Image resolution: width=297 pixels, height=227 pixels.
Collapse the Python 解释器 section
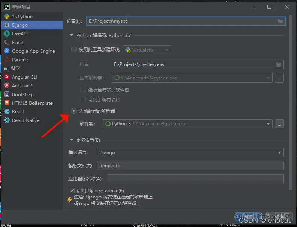tap(71, 35)
